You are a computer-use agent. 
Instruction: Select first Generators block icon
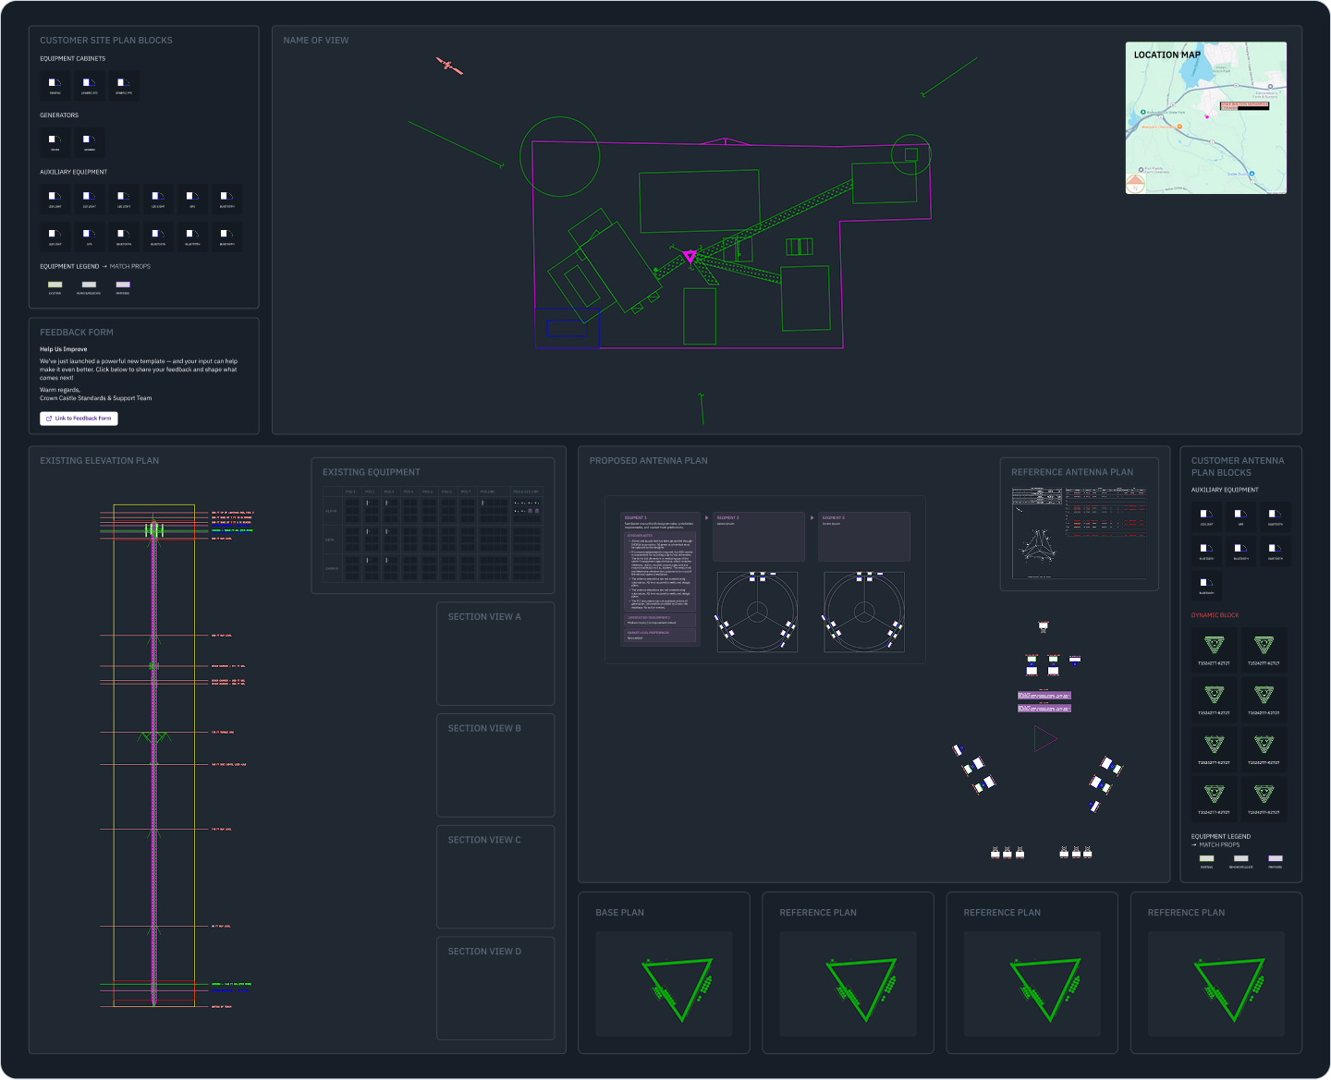point(55,141)
